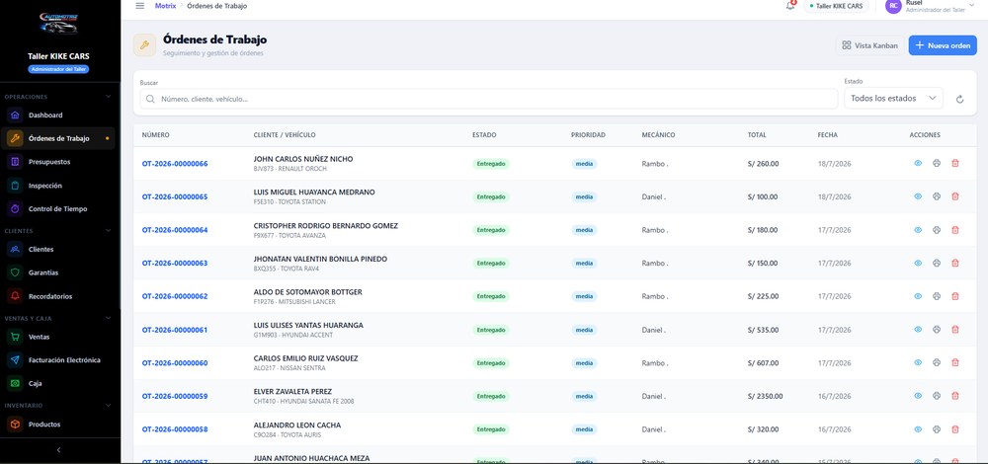Image resolution: width=988 pixels, height=464 pixels.
Task: Click the Motrix breadcrumb link
Action: (165, 6)
